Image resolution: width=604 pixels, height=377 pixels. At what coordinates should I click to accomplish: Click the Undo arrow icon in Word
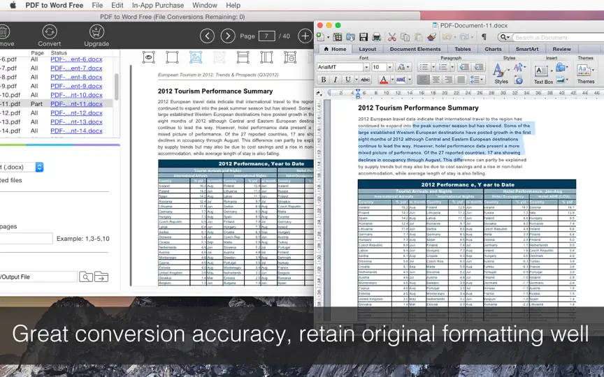(x=447, y=37)
